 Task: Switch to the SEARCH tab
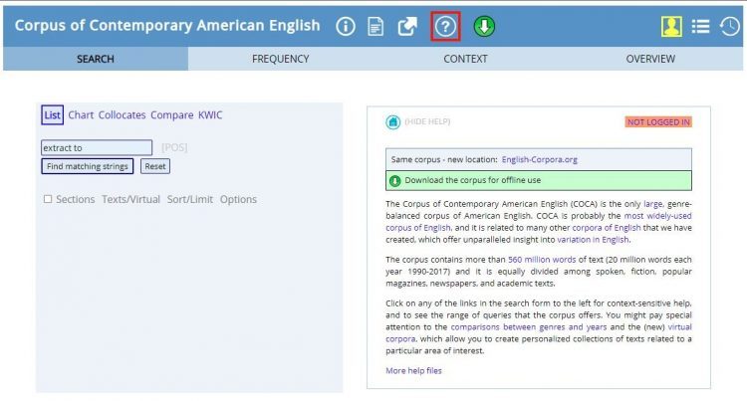[x=96, y=59]
